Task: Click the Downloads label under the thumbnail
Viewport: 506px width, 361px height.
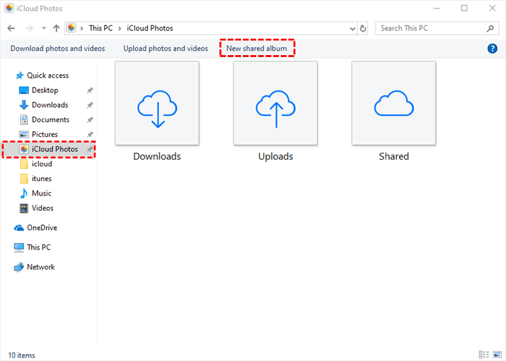Action: coord(157,156)
